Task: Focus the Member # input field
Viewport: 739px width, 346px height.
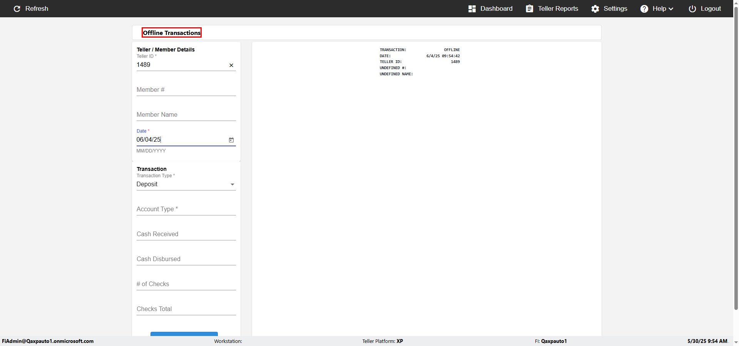Action: 186,90
